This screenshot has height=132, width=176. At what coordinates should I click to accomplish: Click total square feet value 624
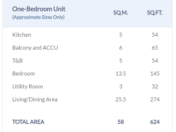click(155, 122)
